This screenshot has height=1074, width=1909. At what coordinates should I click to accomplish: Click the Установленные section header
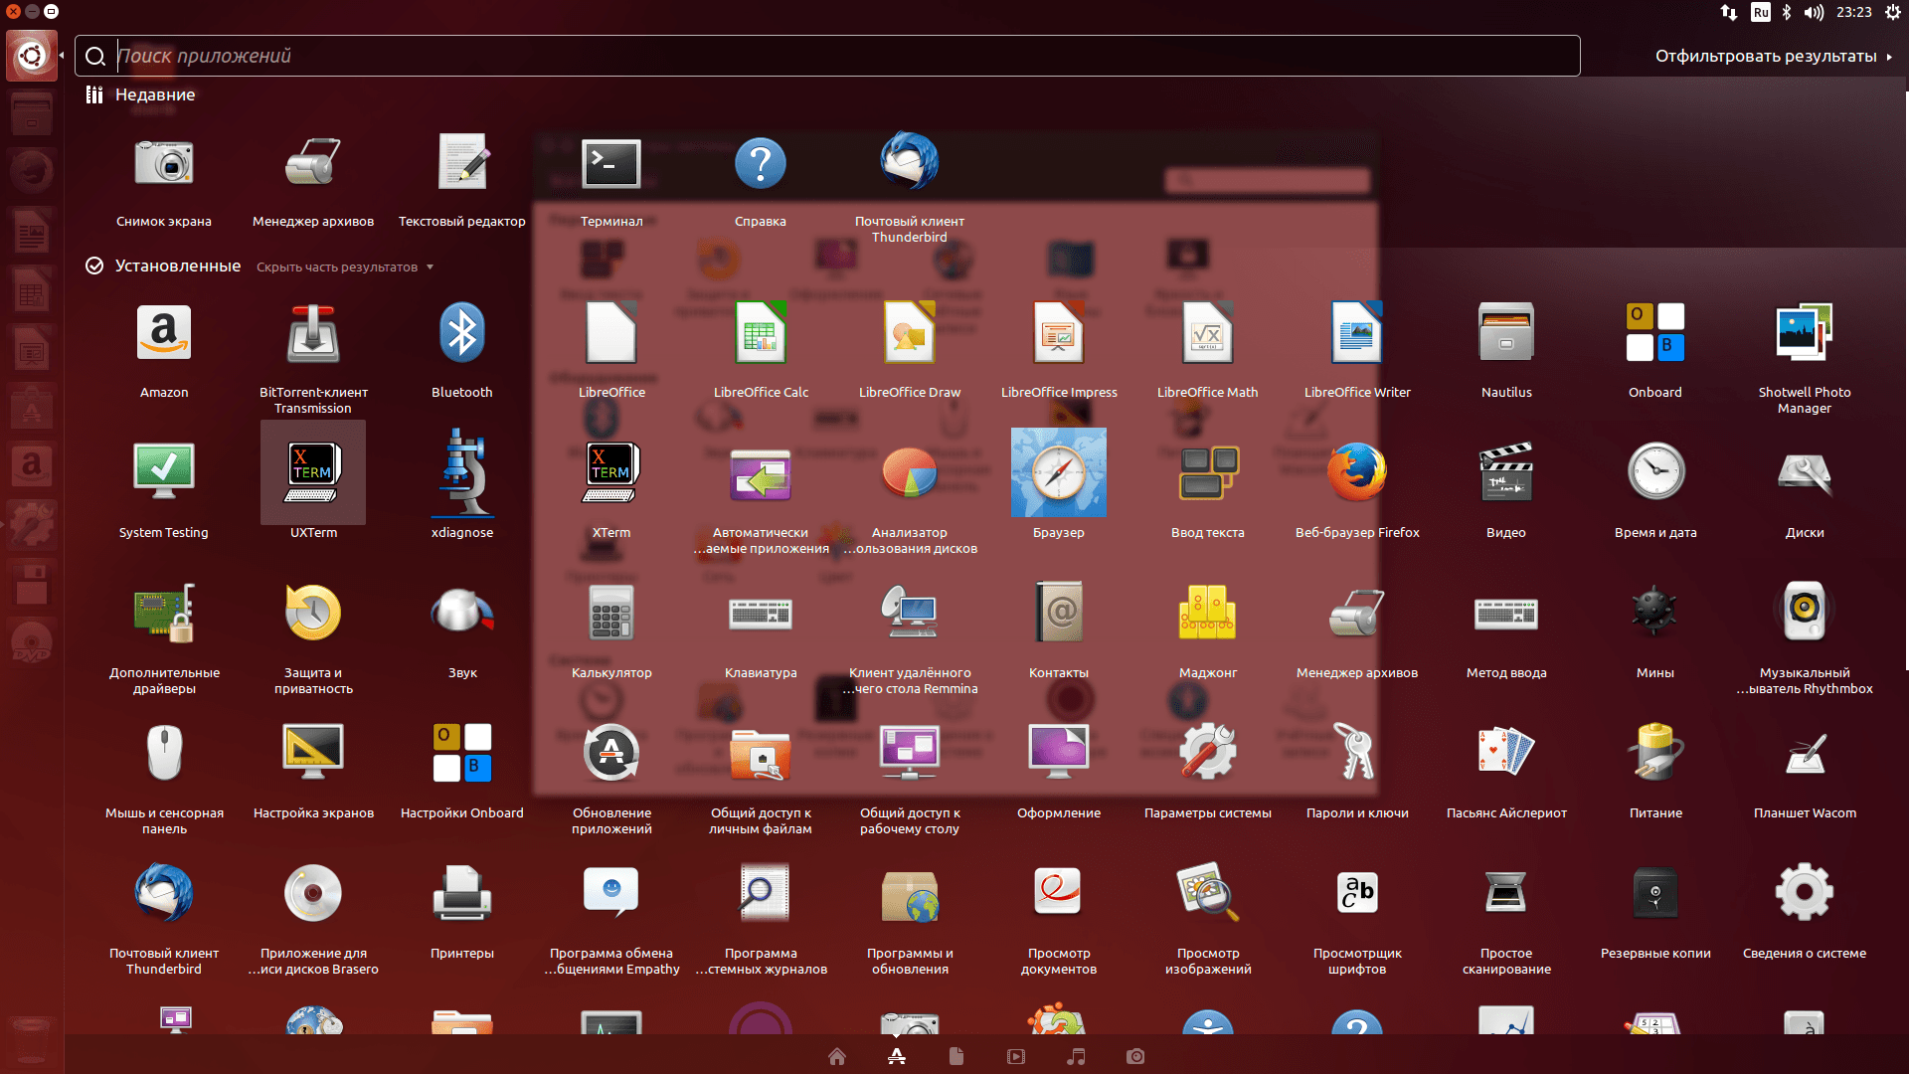pyautogui.click(x=177, y=267)
